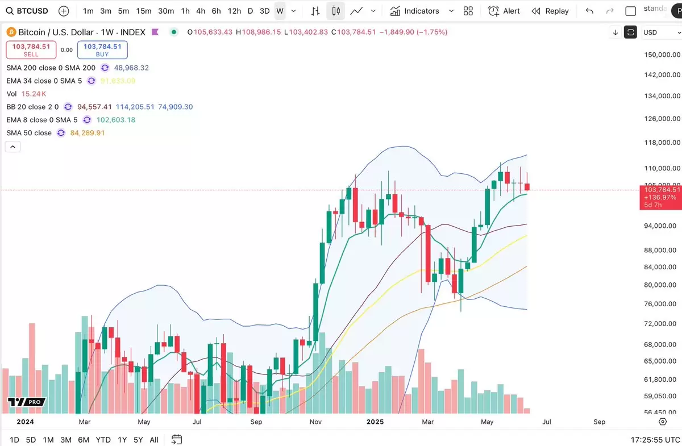Select the SMA 200 close indicator legend
Viewport: 682px width, 446px height.
coord(51,68)
